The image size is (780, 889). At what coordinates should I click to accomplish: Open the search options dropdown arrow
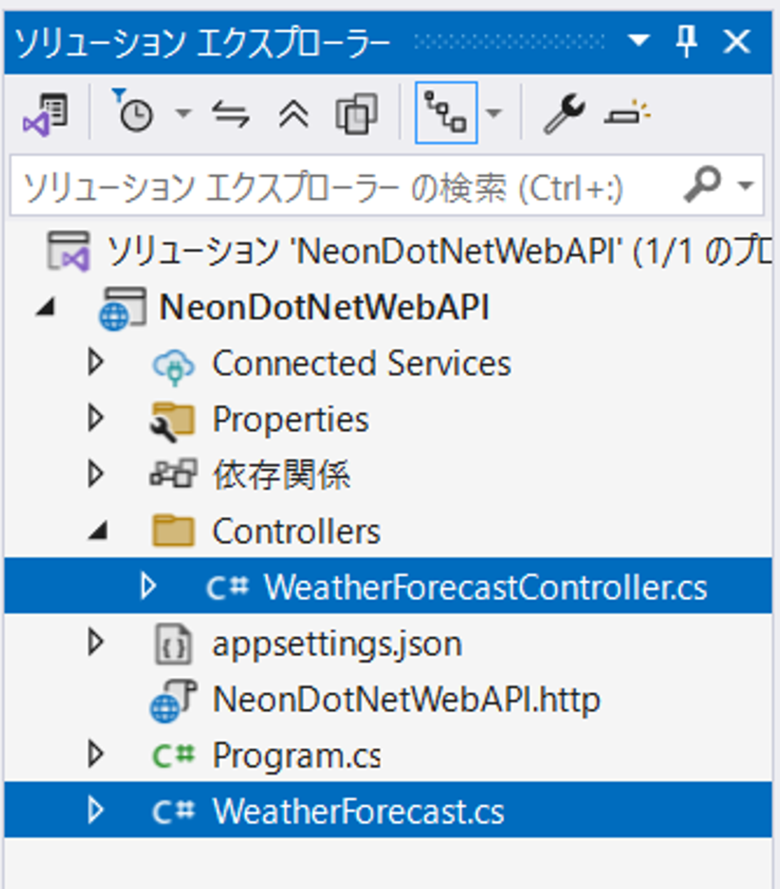pos(744,186)
